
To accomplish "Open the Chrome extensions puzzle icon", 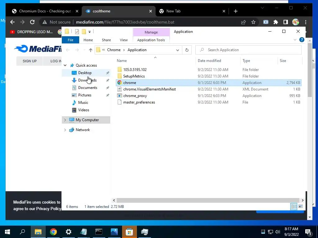I will [x=276, y=22].
